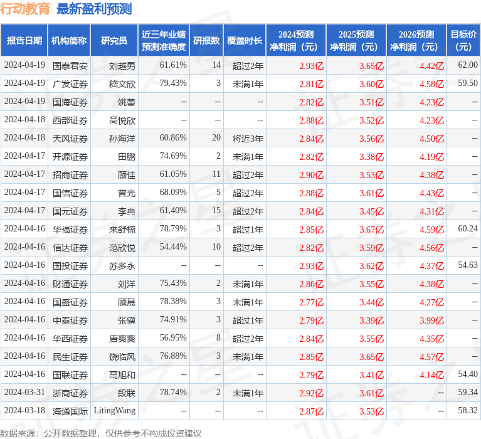Select 3.99亿 forecast in 中泰证券 row
The image size is (481, 439).
pos(432,320)
